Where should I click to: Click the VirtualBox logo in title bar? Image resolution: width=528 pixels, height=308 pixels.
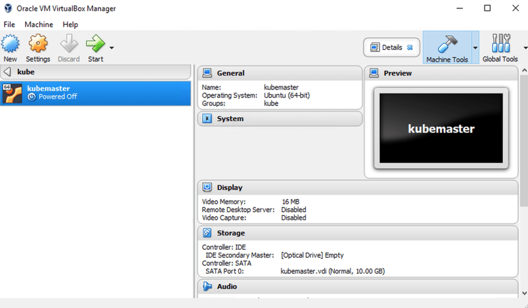(8, 8)
